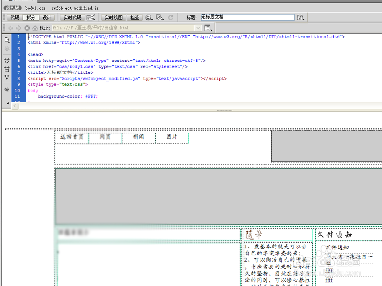Click the code navigator icon
382x286 pixels.
tap(7, 49)
